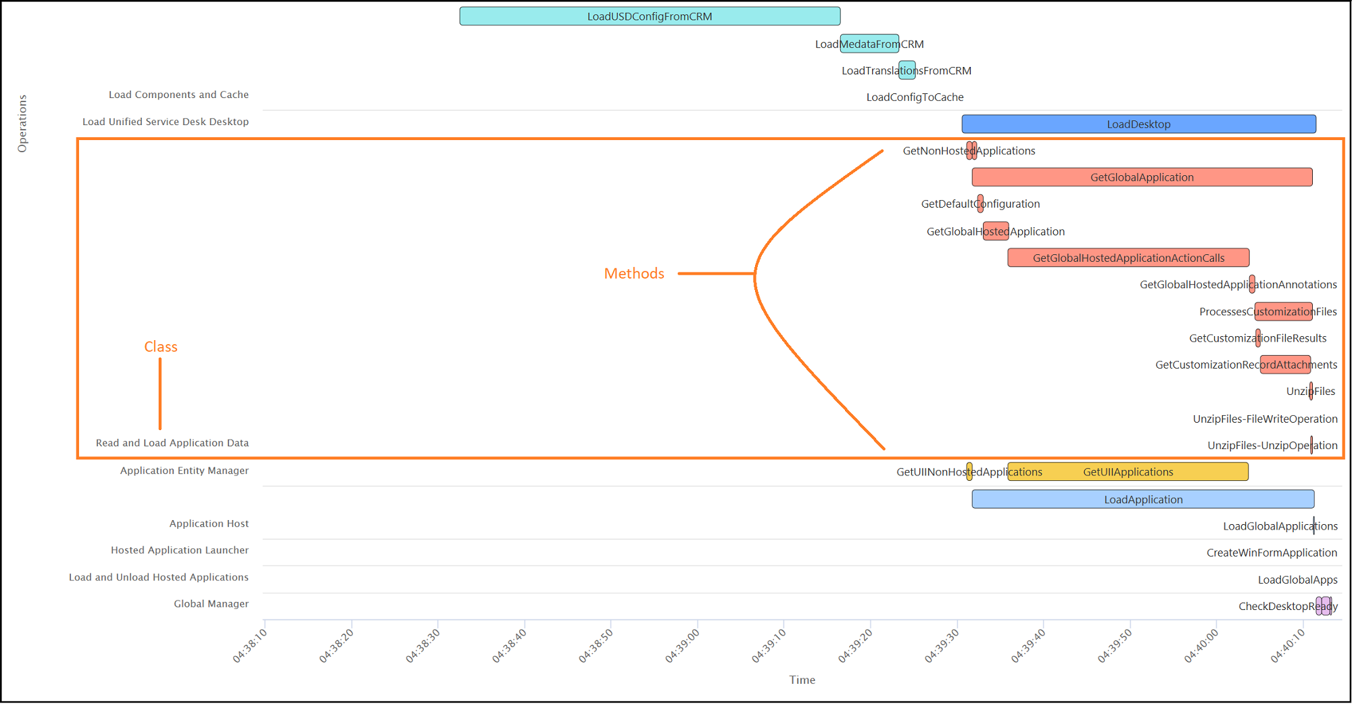Click the Time axis title
The width and height of the screenshot is (1352, 704).
(802, 680)
